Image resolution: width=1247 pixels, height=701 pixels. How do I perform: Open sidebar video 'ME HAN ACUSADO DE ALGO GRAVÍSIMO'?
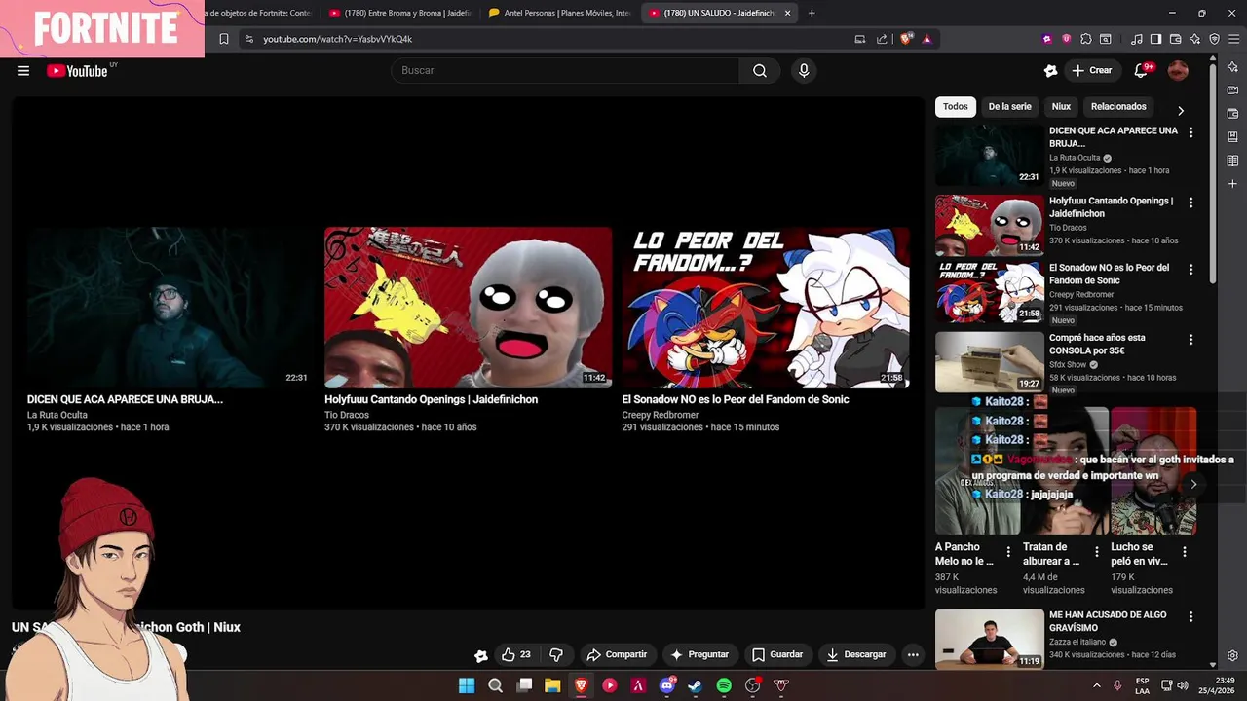(989, 639)
